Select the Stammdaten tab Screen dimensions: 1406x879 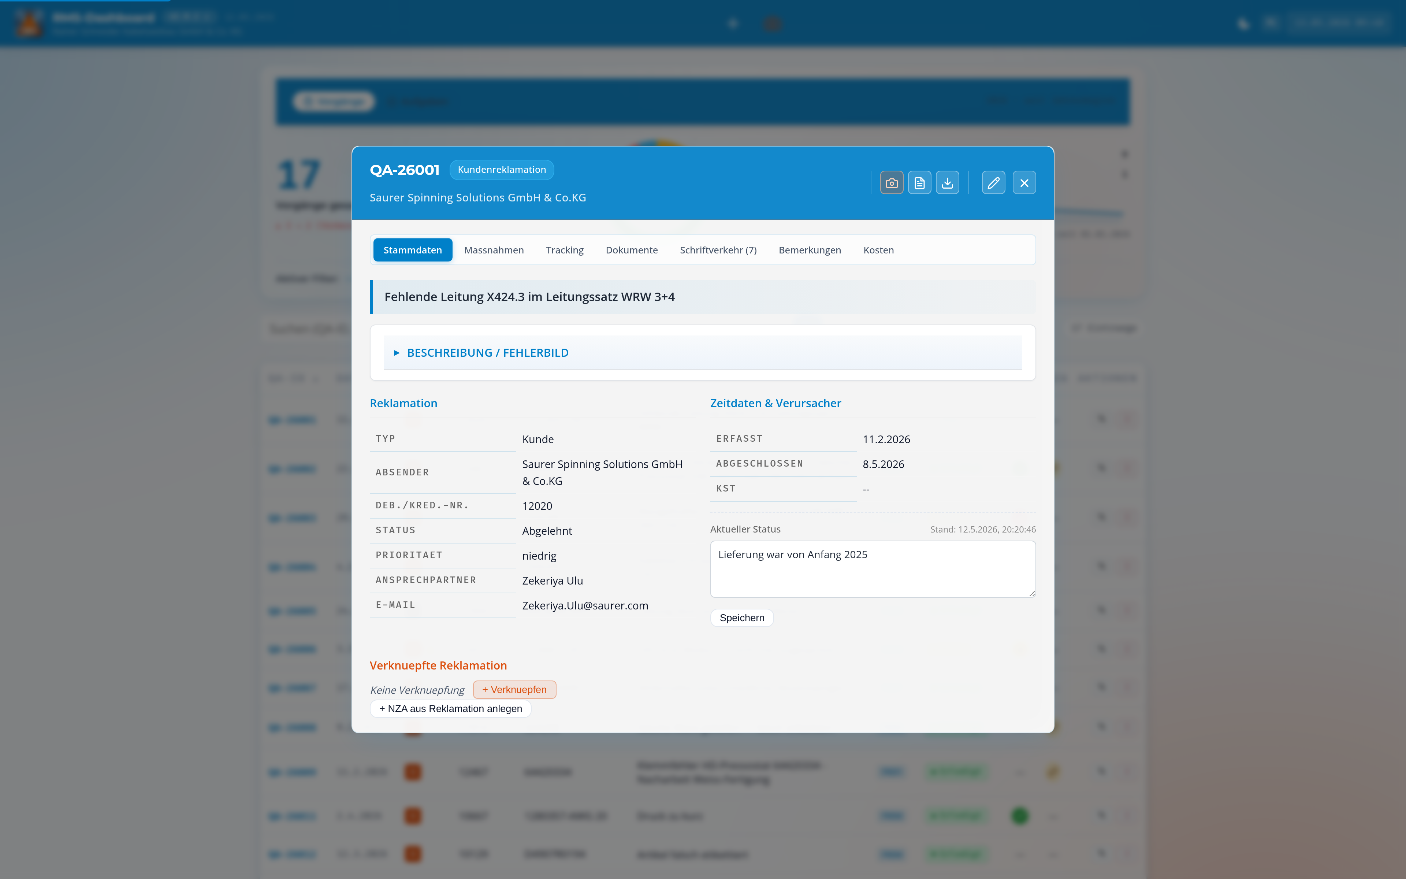pos(413,250)
